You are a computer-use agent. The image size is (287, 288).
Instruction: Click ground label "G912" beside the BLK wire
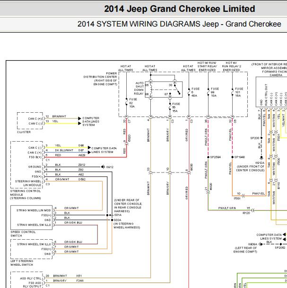(110, 167)
